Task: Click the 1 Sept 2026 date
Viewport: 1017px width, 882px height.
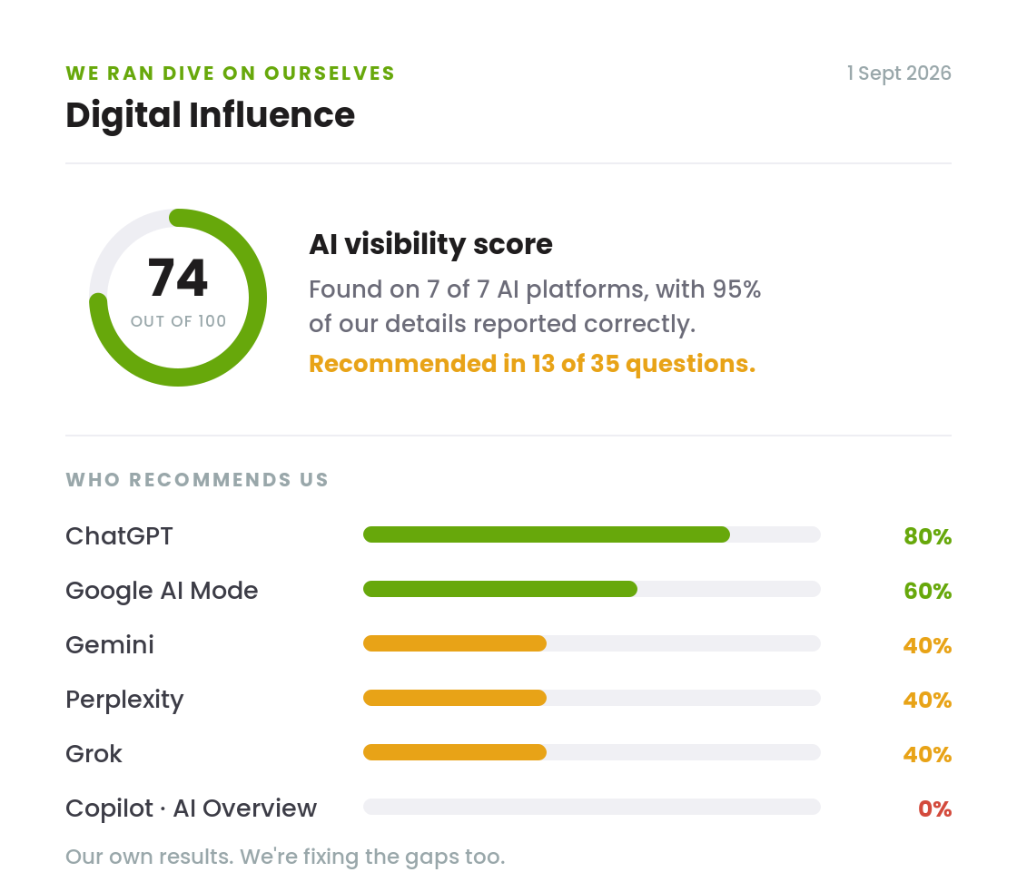Action: pos(899,73)
